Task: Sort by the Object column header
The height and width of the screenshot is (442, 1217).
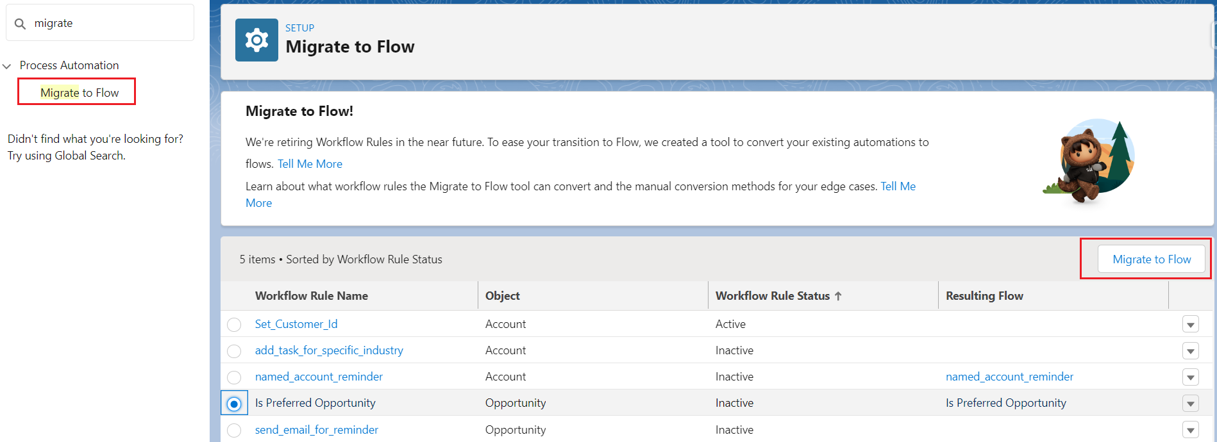Action: [503, 296]
